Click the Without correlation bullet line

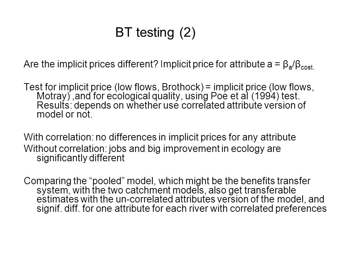pyautogui.click(x=152, y=149)
